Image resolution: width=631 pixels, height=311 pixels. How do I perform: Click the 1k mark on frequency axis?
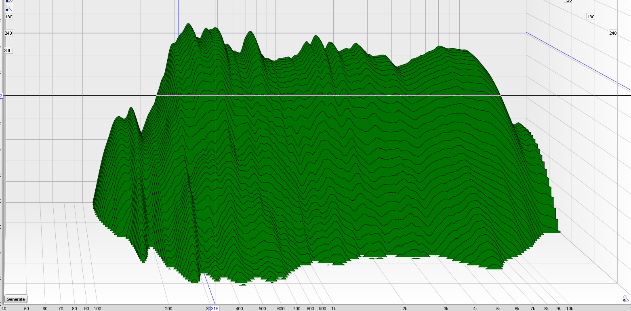pos(333,309)
